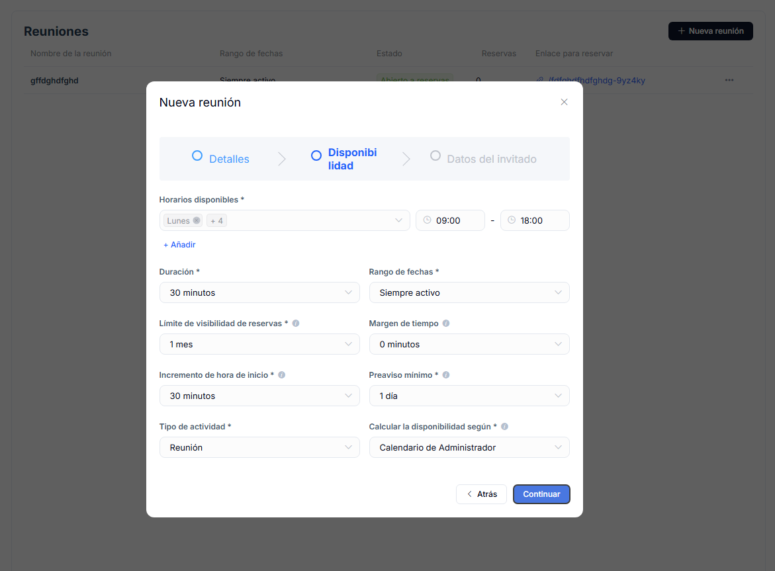Click the link icon beside booking URL
Screen dimensions: 775x571
click(540, 80)
